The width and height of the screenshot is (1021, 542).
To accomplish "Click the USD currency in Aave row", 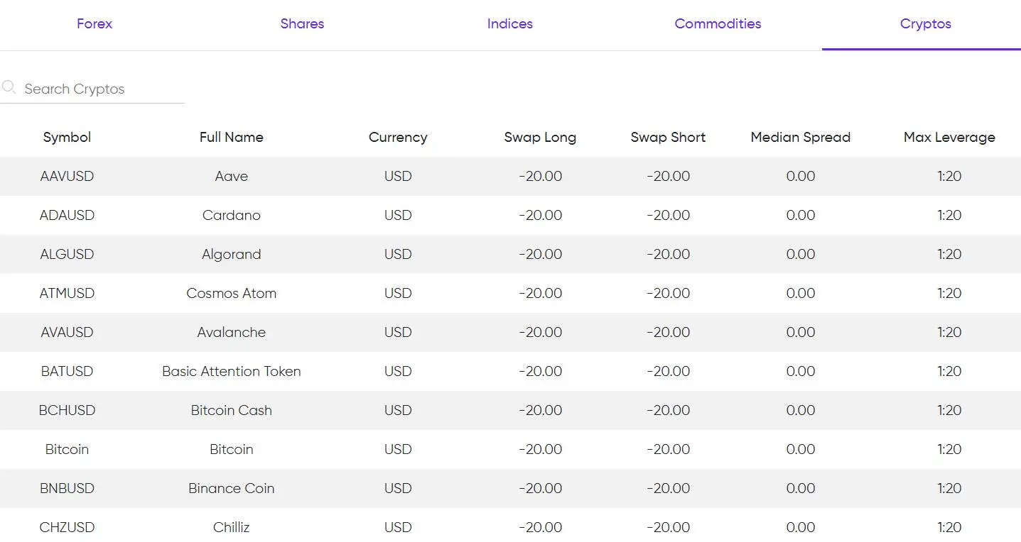I will click(x=398, y=177).
